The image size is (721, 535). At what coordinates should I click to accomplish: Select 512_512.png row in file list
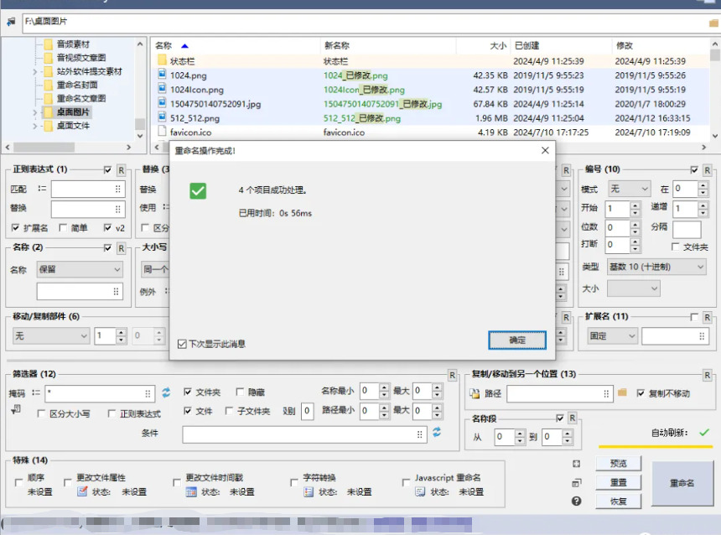(430, 118)
